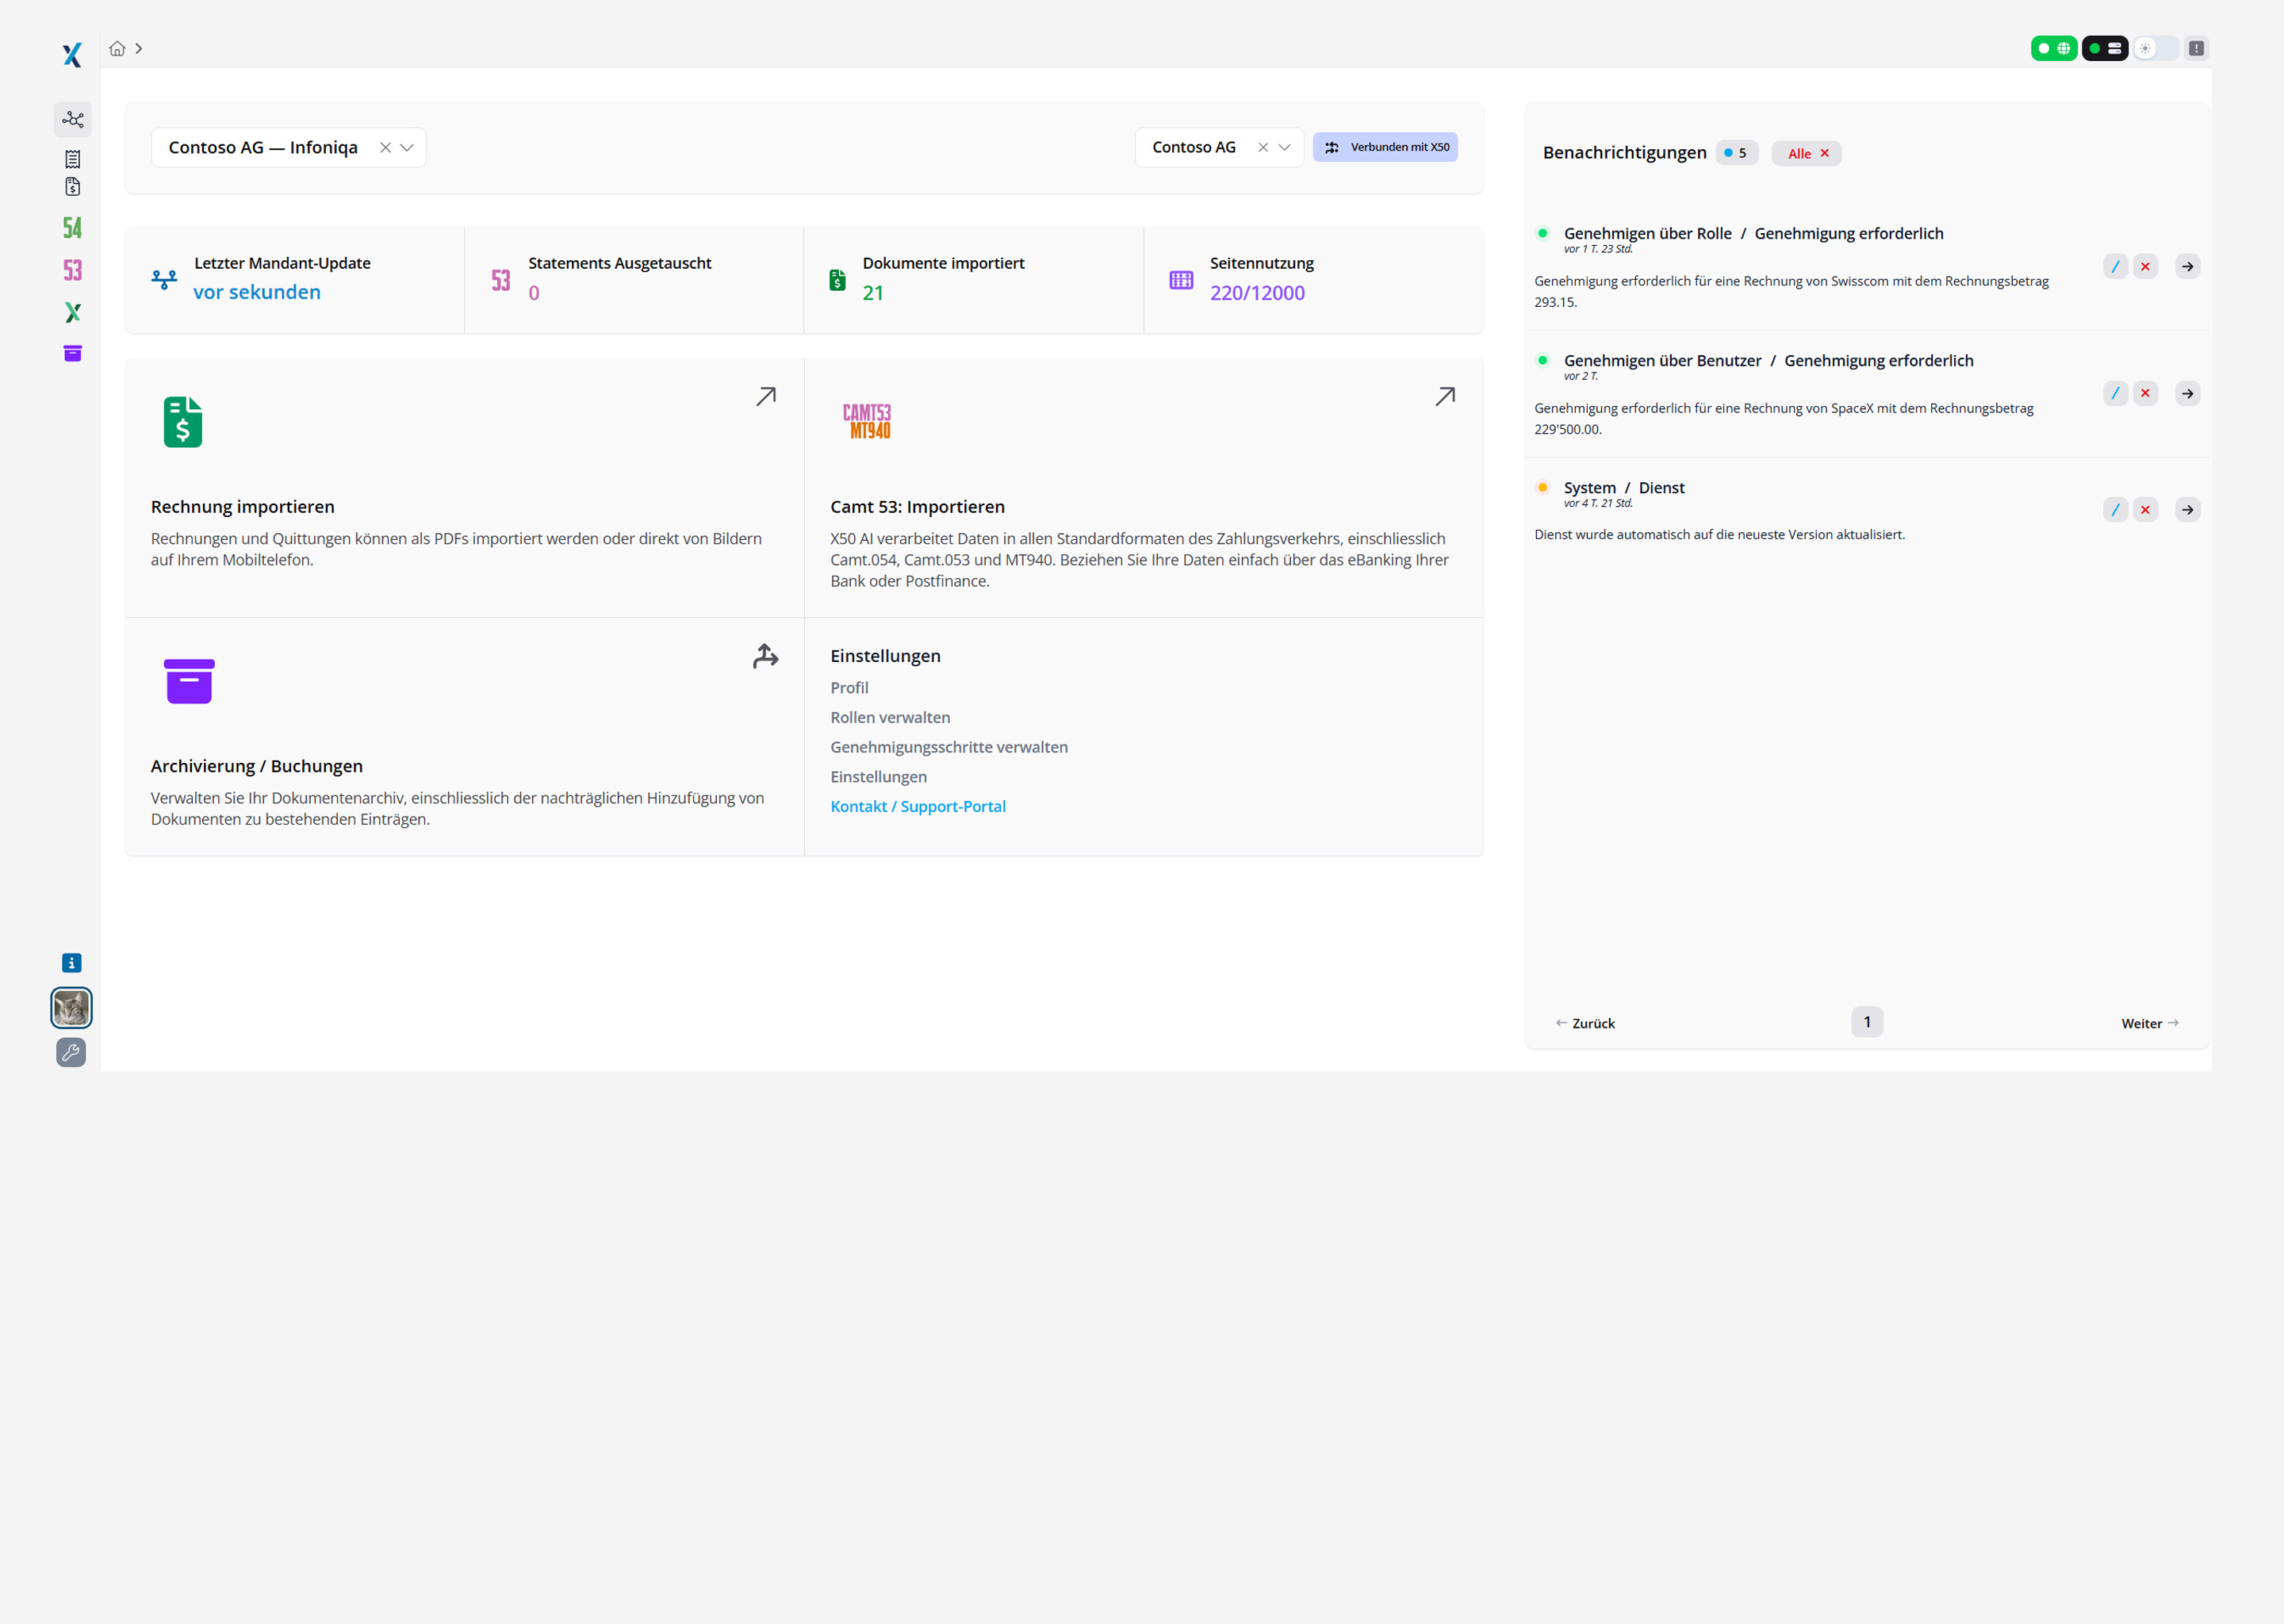Expand the Contoso AG company dropdown
2284x1624 pixels.
tap(1285, 148)
